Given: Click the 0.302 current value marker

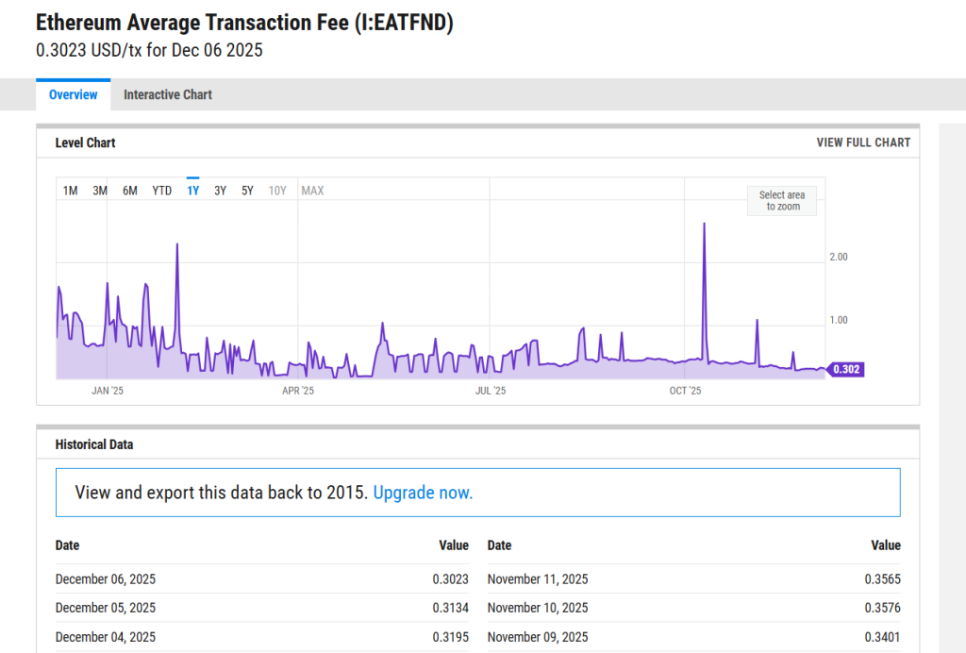Looking at the screenshot, I should coord(846,369).
